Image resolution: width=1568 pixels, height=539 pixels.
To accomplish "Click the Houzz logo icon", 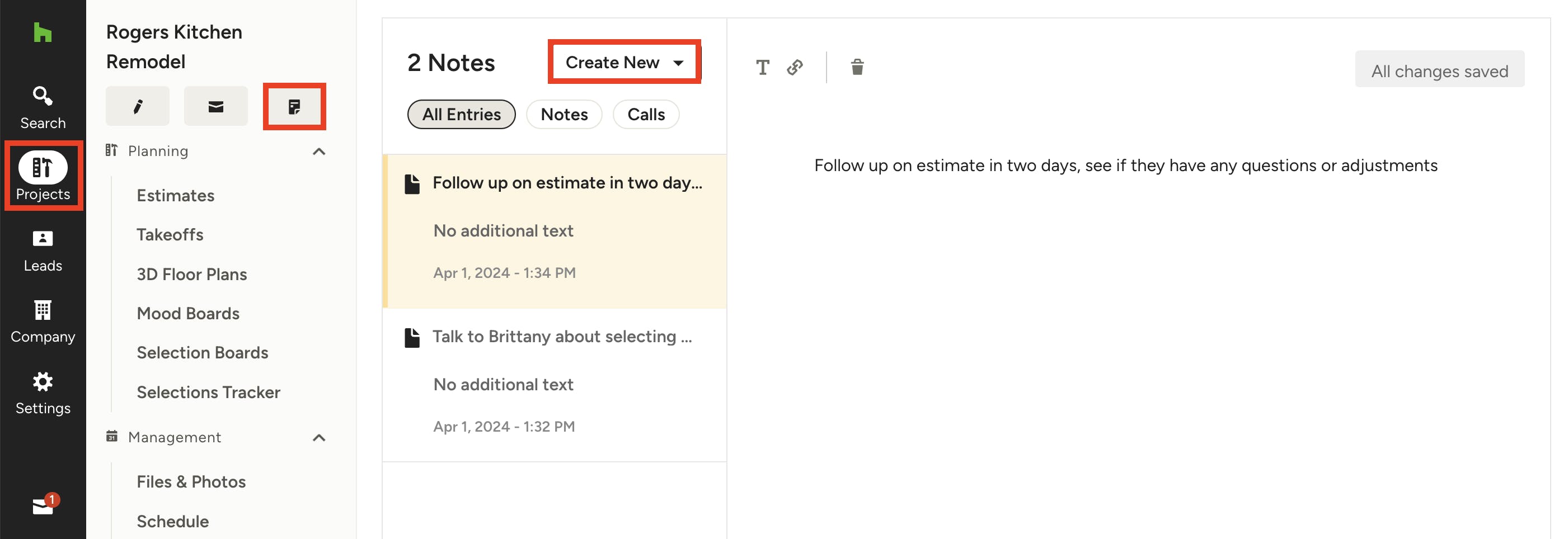I will point(43,32).
